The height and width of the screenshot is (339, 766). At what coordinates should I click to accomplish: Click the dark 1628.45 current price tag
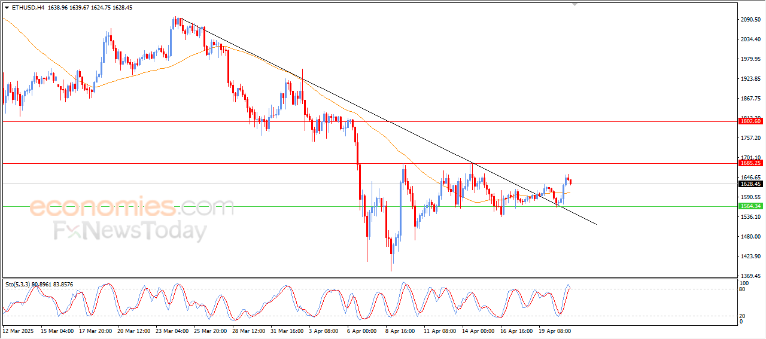pyautogui.click(x=750, y=184)
